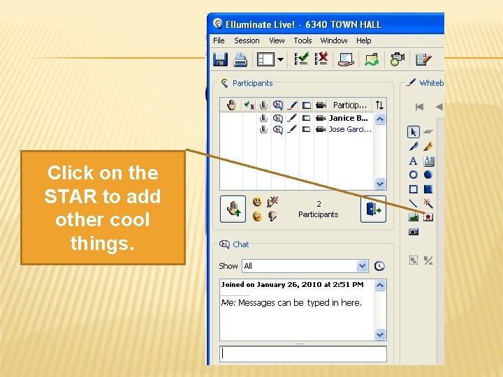This screenshot has height=377, width=503.
Task: Click the Print icon in toolbar
Action: coord(240,59)
